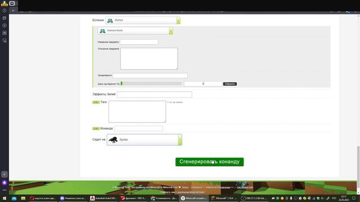The width and height of the screenshot is (360, 202).
Task: Expand the Ботинки Armor dropdown
Action: pyautogui.click(x=178, y=20)
